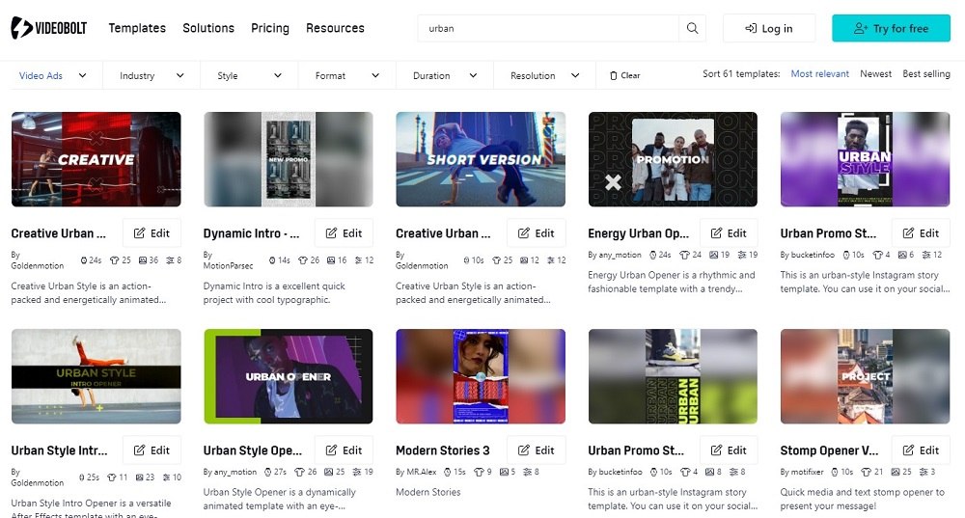This screenshot has width=965, height=518.
Task: Open the URBAN OPENER thumbnail
Action: 288,376
